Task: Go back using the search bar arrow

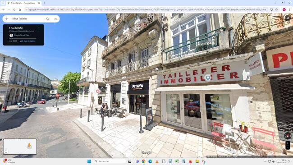Action: 7,19
